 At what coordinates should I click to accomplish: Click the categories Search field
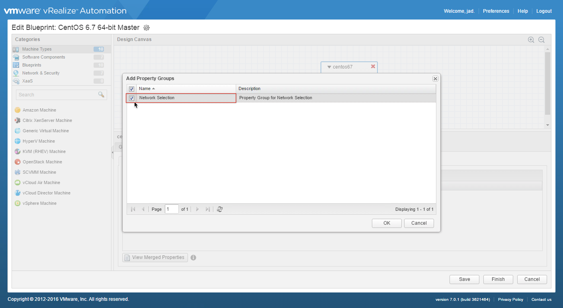[57, 95]
